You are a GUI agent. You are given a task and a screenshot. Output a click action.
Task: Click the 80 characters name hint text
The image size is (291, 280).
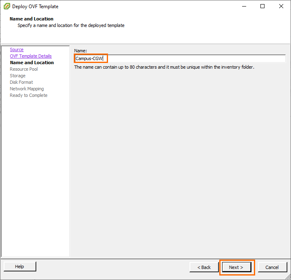[164, 67]
